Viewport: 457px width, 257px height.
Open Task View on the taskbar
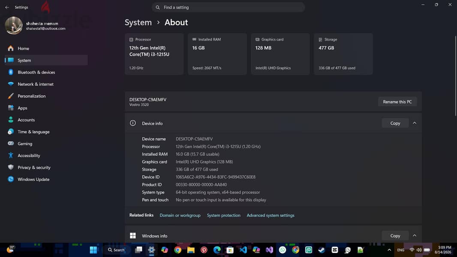(x=138, y=250)
